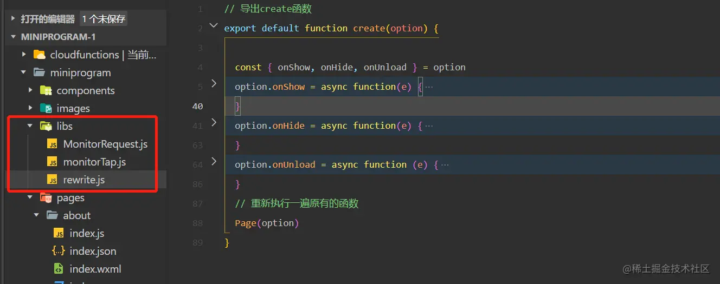Unfold the onHide function arrow at line 41
Image resolution: width=720 pixels, height=284 pixels.
coord(214,123)
